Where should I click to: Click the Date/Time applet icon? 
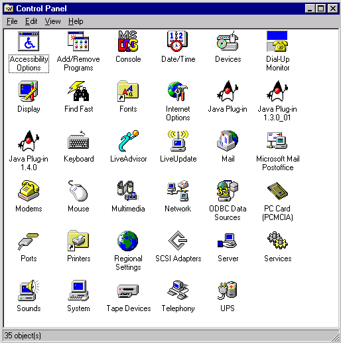tap(178, 41)
